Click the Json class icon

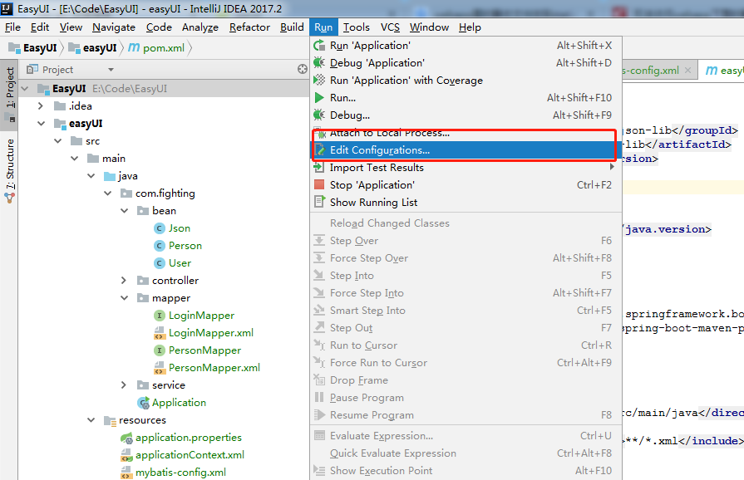click(x=160, y=228)
